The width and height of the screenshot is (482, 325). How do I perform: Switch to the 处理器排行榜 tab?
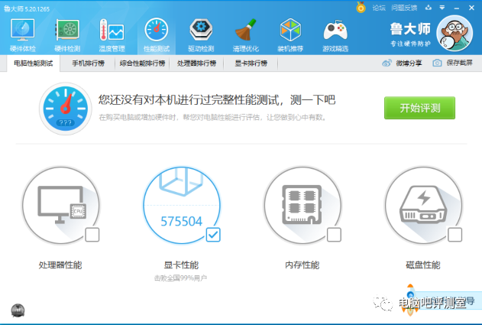pyautogui.click(x=196, y=63)
